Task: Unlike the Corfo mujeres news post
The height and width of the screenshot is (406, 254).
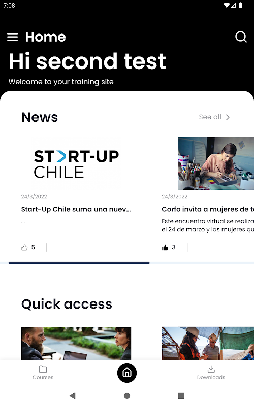Action: 165,247
